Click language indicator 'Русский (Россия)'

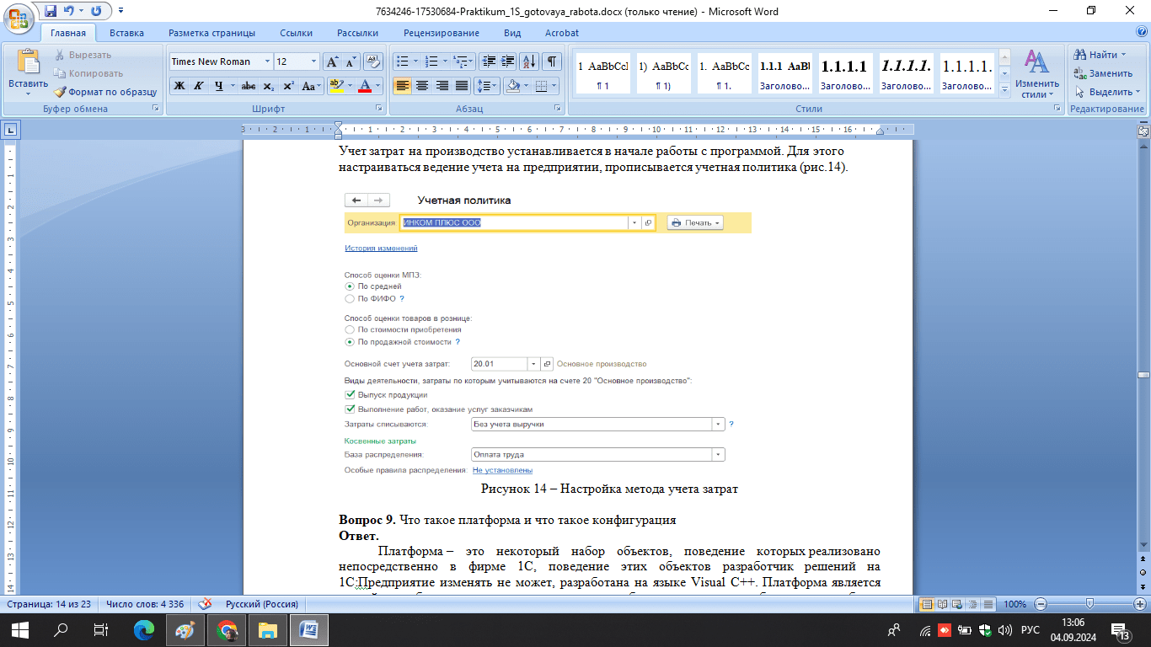262,604
